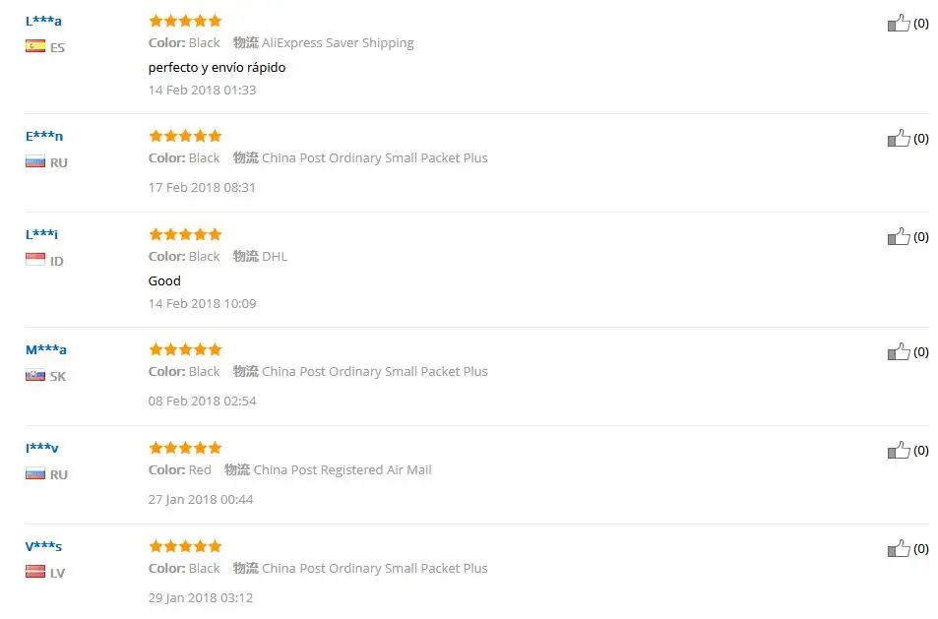Click thumbs-up on E***n's review
The image size is (938, 619).
pyautogui.click(x=899, y=138)
